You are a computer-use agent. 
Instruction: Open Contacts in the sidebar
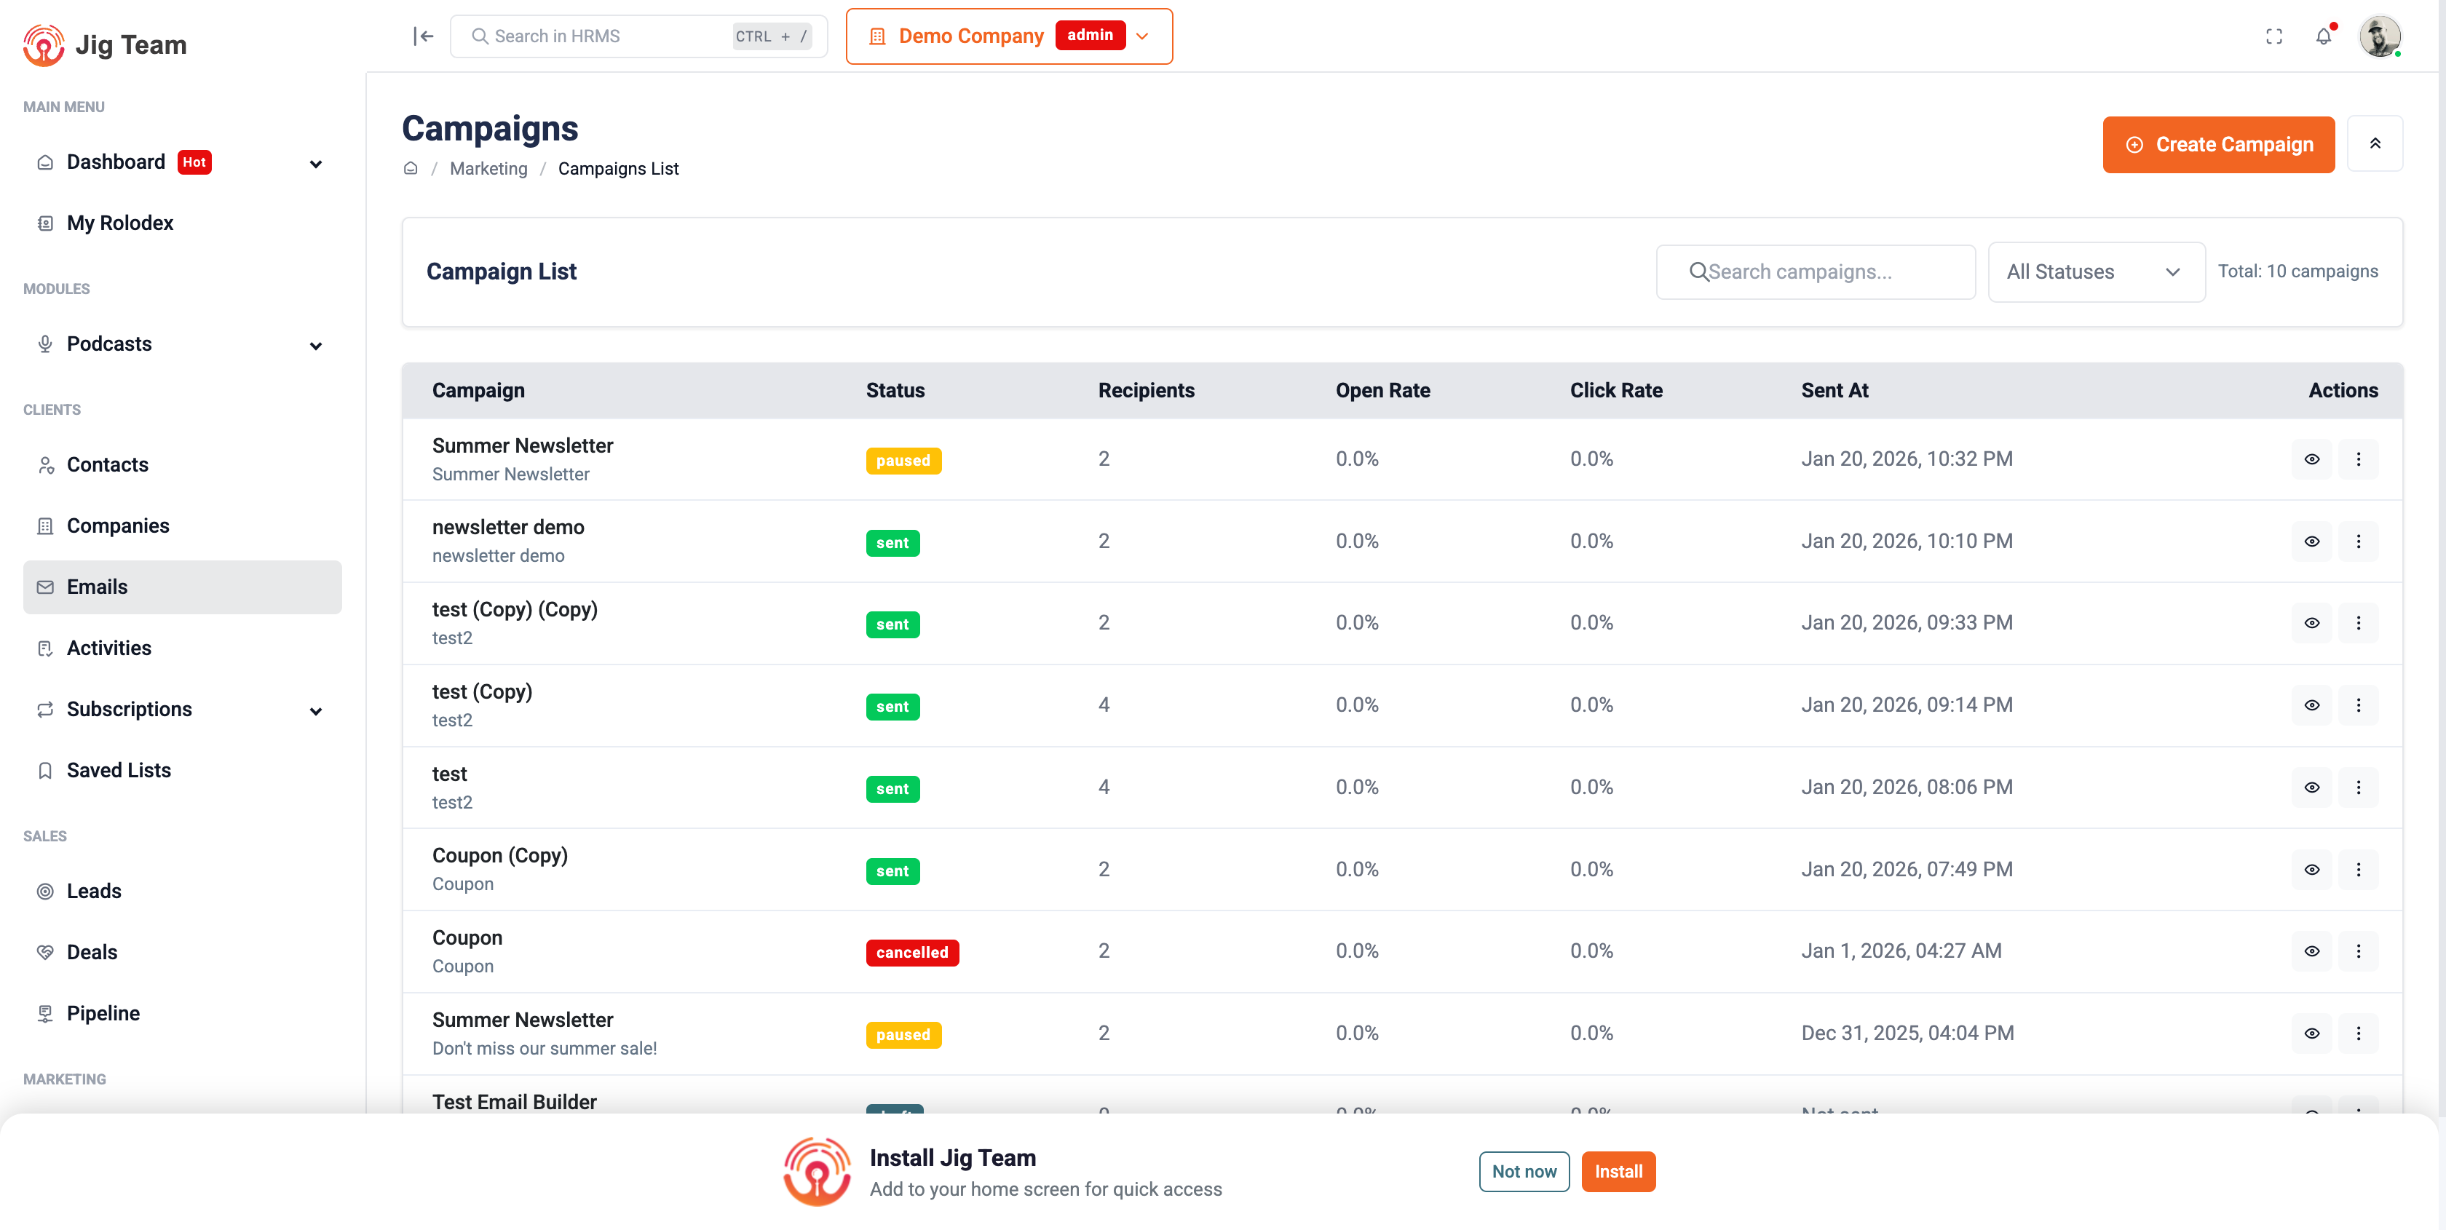point(107,464)
